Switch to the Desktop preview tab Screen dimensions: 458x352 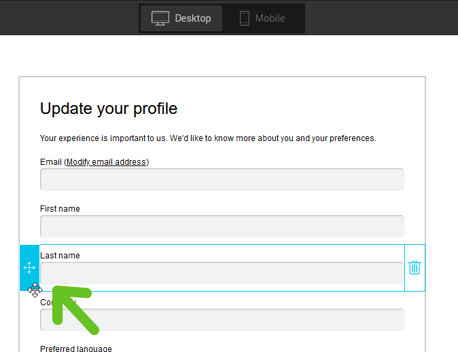[x=181, y=18]
